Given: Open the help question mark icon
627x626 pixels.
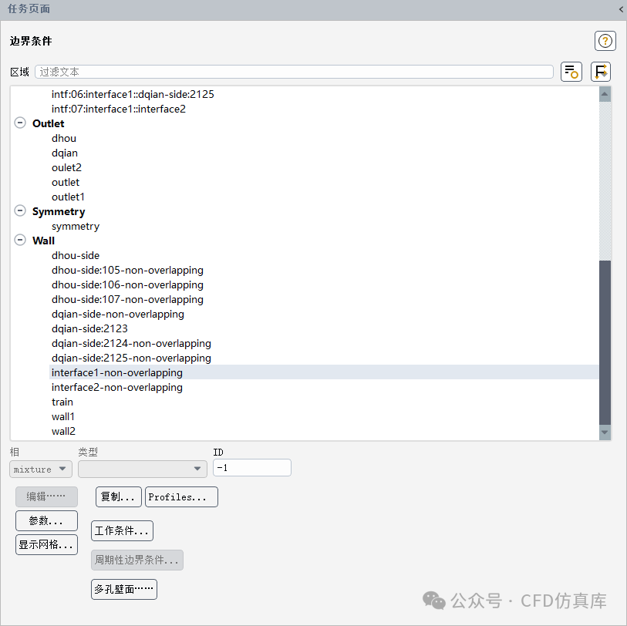Looking at the screenshot, I should (x=605, y=41).
